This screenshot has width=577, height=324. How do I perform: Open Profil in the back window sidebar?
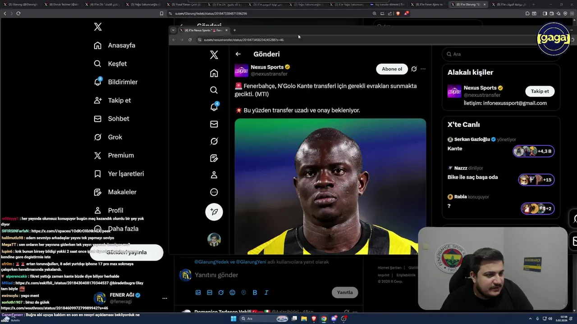tap(109, 210)
